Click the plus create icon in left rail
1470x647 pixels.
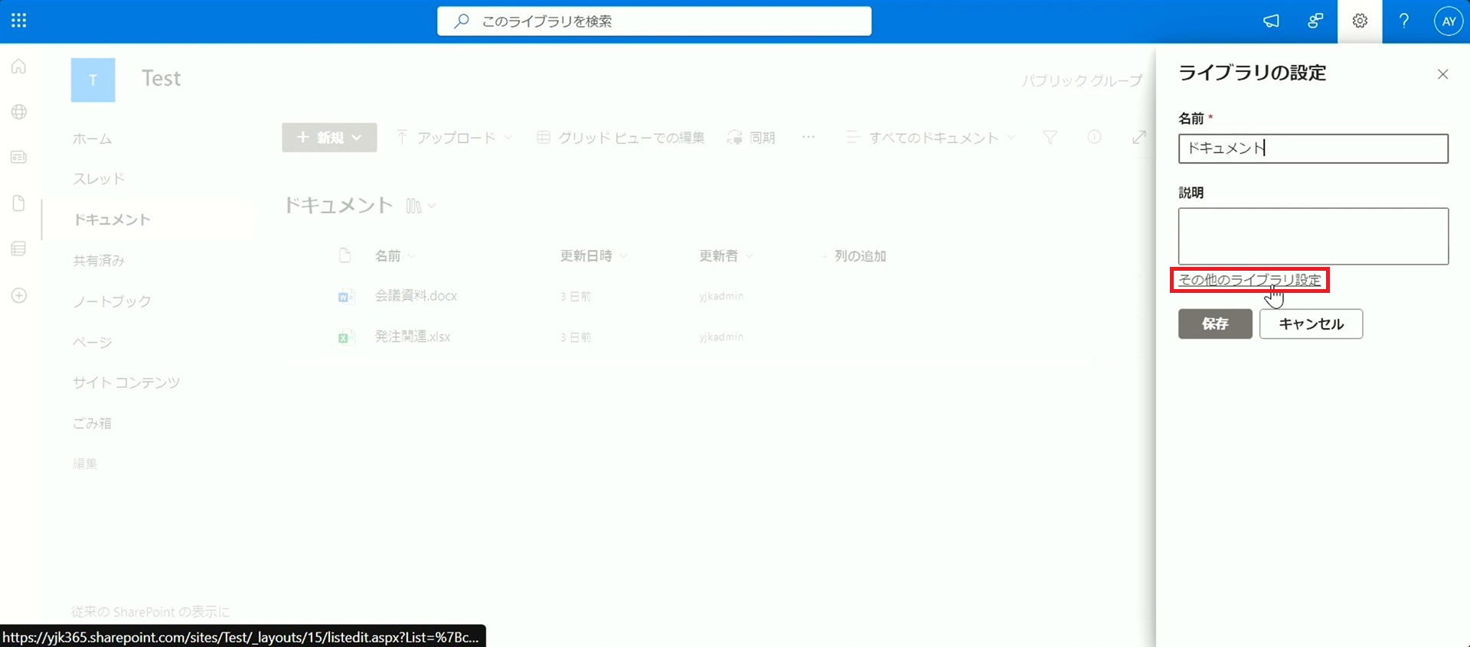click(19, 295)
